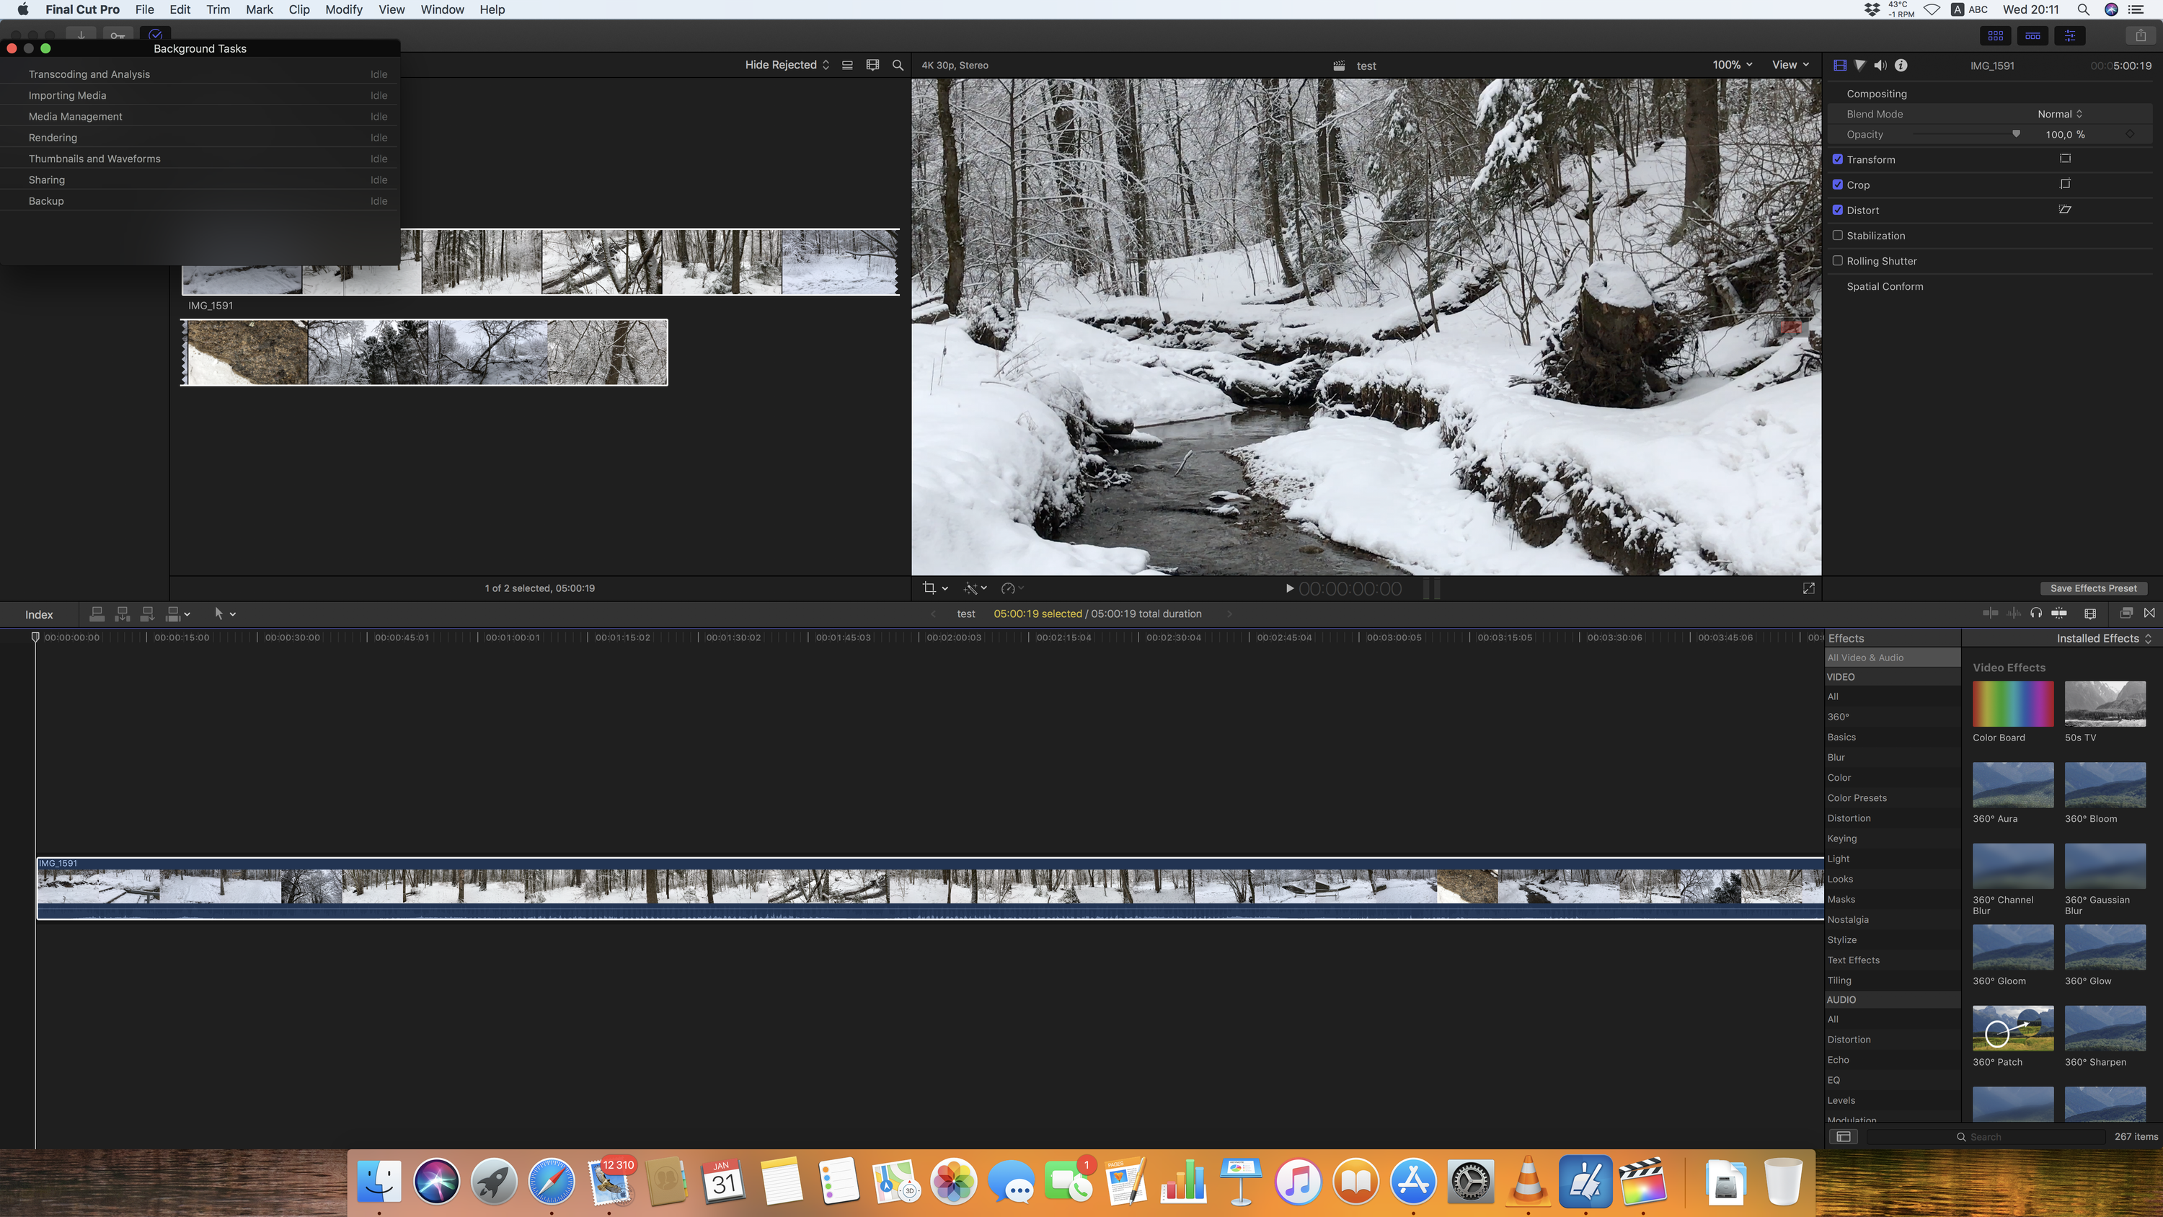Enable the Rolling Shutter checkbox
2163x1217 pixels.
(x=1837, y=260)
